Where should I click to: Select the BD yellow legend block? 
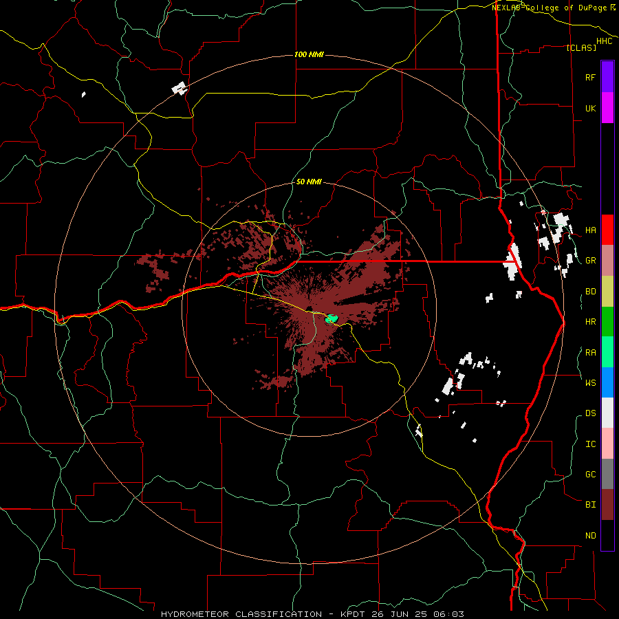607,292
